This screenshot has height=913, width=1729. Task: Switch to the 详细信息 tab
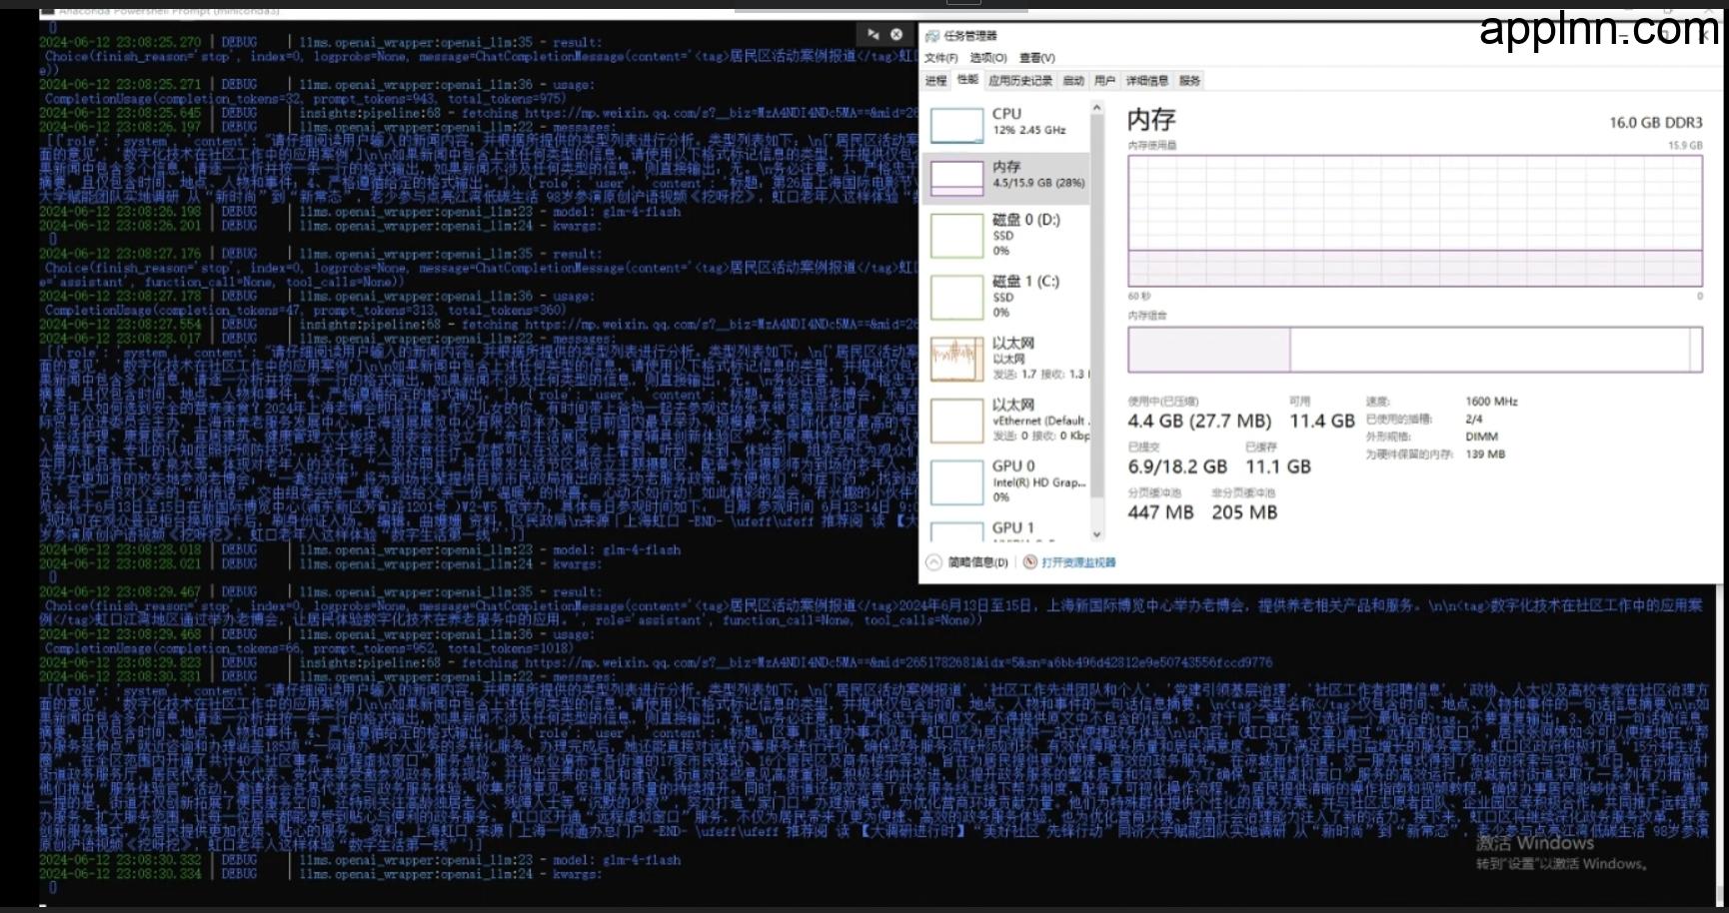tap(1149, 81)
